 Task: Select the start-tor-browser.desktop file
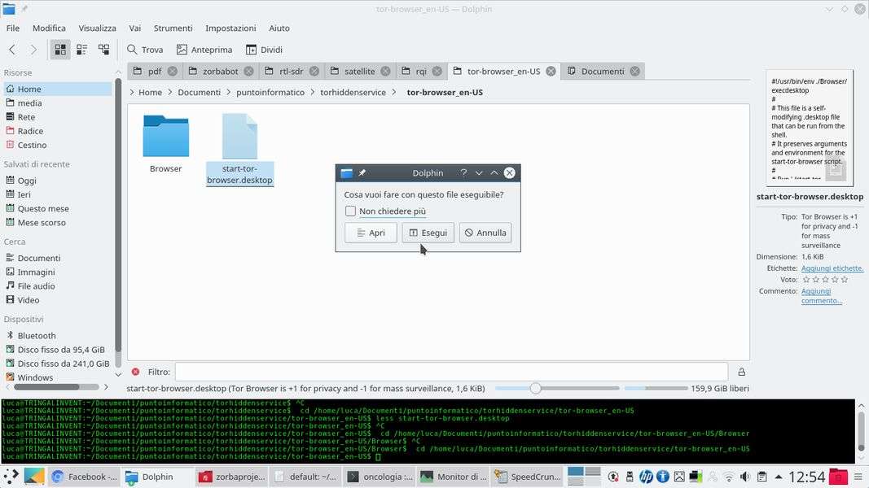[239, 150]
